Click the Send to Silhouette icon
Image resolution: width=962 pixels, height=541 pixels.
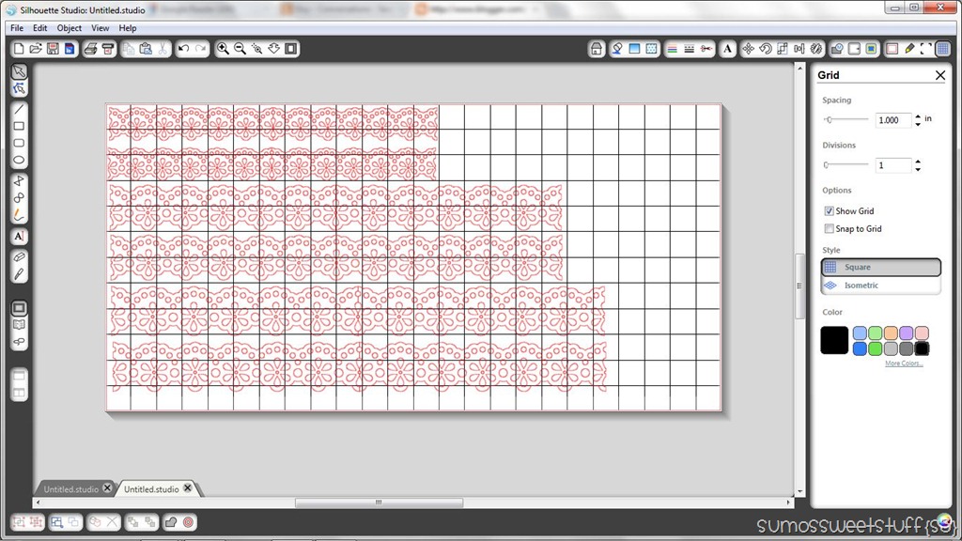[x=107, y=49]
